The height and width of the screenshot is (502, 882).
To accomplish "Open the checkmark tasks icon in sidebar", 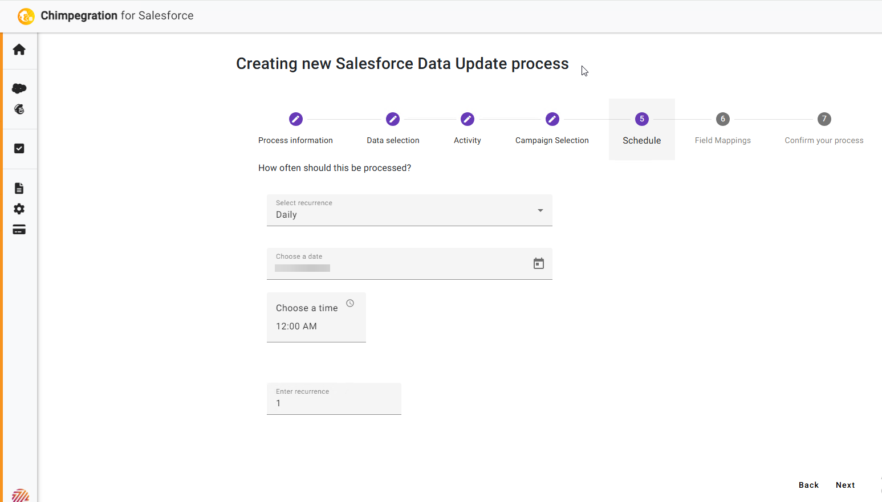I will (19, 148).
